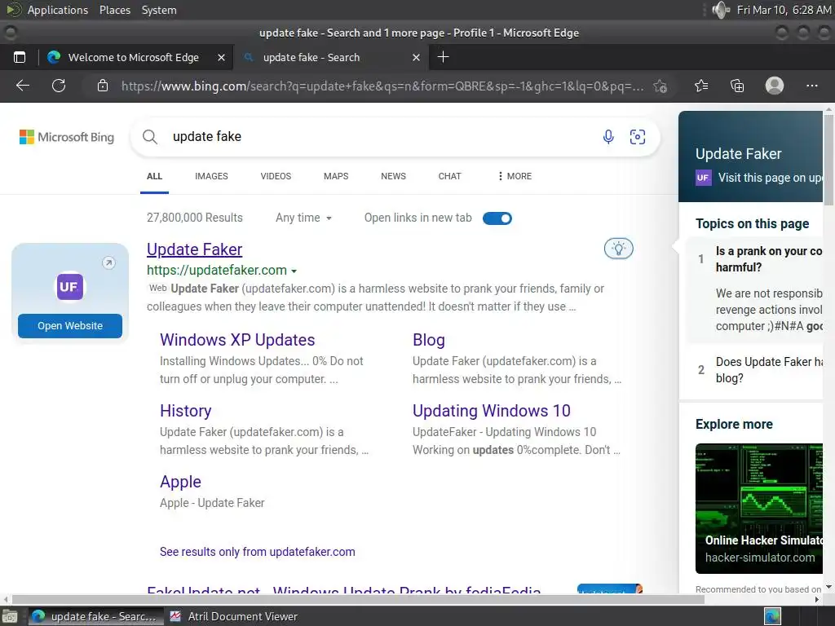Click the volume speaker icon in top panel
The width and height of the screenshot is (835, 626).
click(x=721, y=10)
